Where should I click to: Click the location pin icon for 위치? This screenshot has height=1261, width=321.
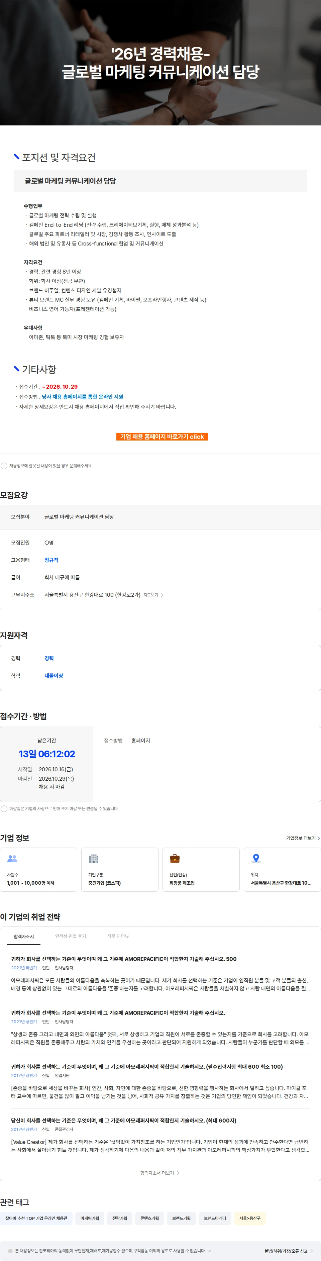255,858
